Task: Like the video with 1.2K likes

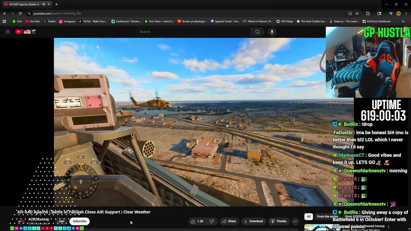Action: click(x=197, y=221)
